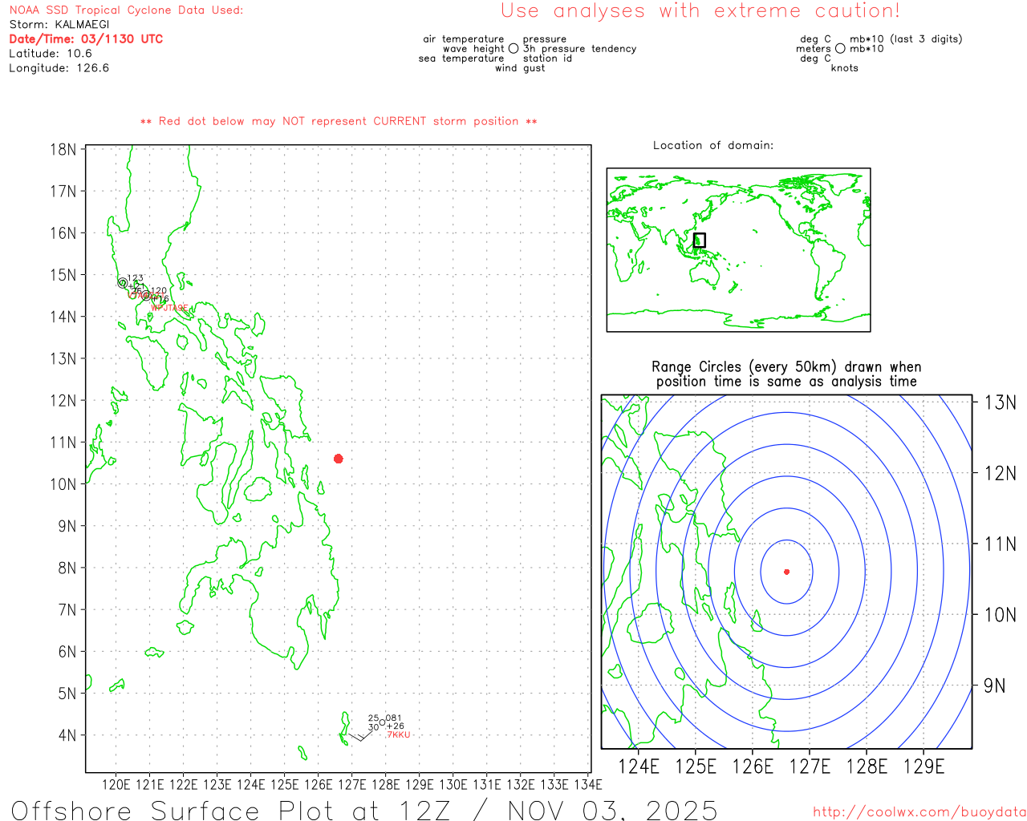This screenshot has height=821, width=1027.
Task: Click the '123E' longitude axis label
Action: click(x=217, y=784)
